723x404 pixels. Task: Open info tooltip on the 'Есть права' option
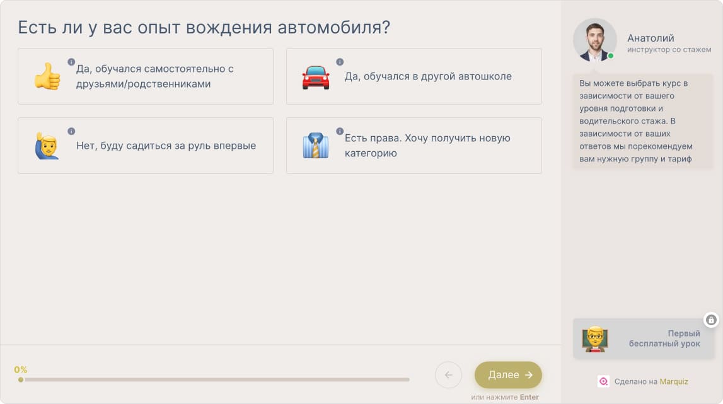pos(340,131)
